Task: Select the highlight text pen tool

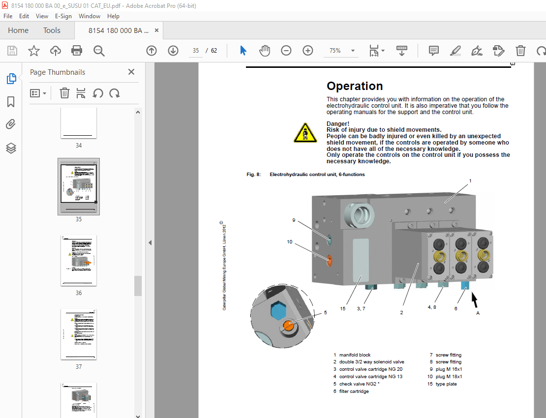Action: point(455,51)
